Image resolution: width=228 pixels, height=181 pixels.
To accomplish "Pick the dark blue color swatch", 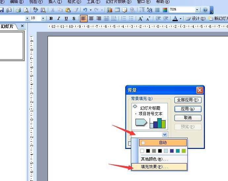I will [172, 151].
